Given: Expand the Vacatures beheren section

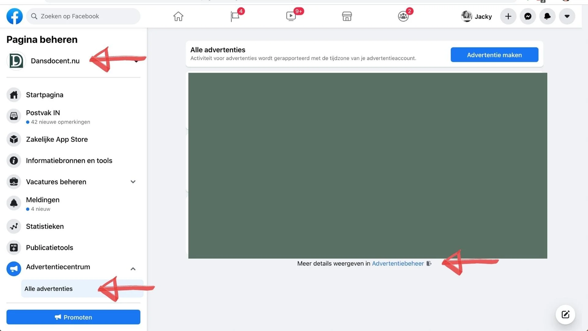Looking at the screenshot, I should click(x=133, y=182).
